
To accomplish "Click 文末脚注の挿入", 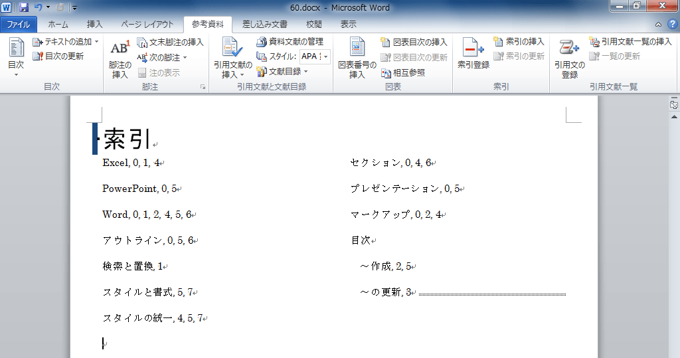I will pos(170,43).
